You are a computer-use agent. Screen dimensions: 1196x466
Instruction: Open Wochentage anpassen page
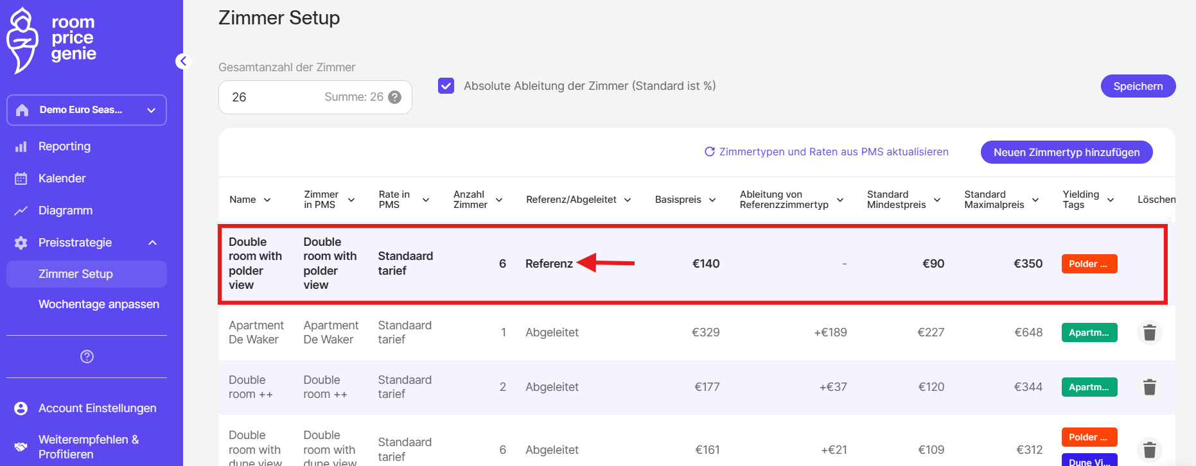(x=98, y=304)
